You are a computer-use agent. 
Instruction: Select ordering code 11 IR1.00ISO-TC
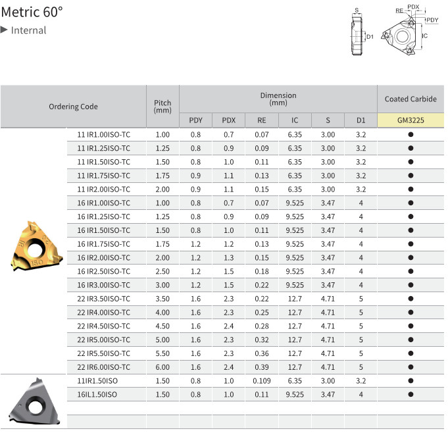(104, 135)
